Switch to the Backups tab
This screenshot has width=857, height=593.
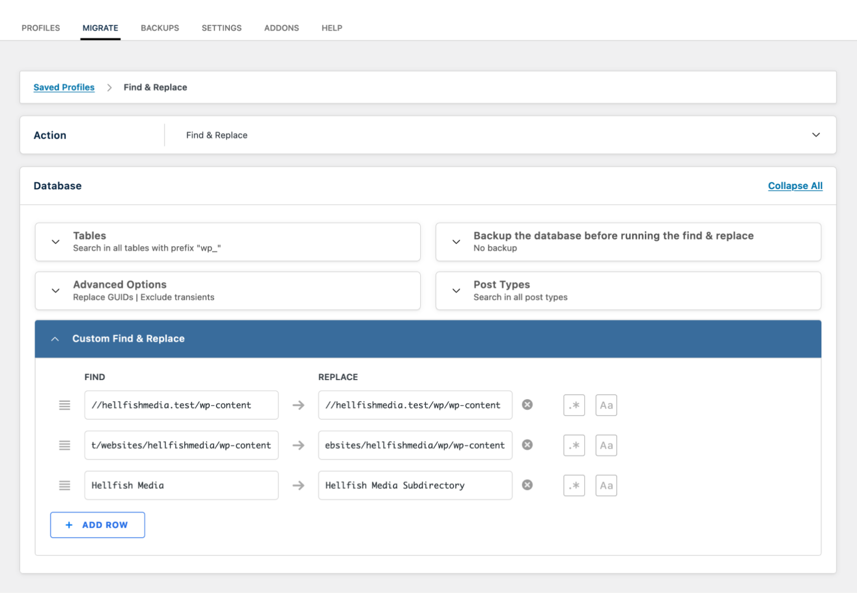[x=160, y=28]
